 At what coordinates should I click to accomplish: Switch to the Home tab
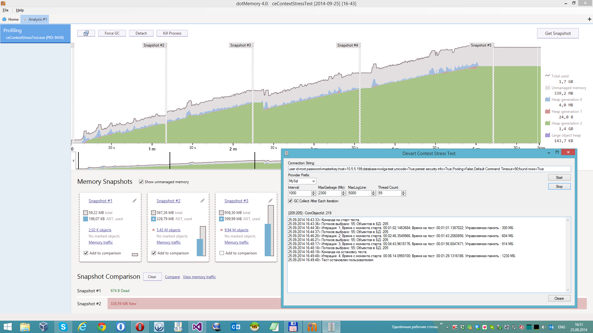click(x=11, y=19)
